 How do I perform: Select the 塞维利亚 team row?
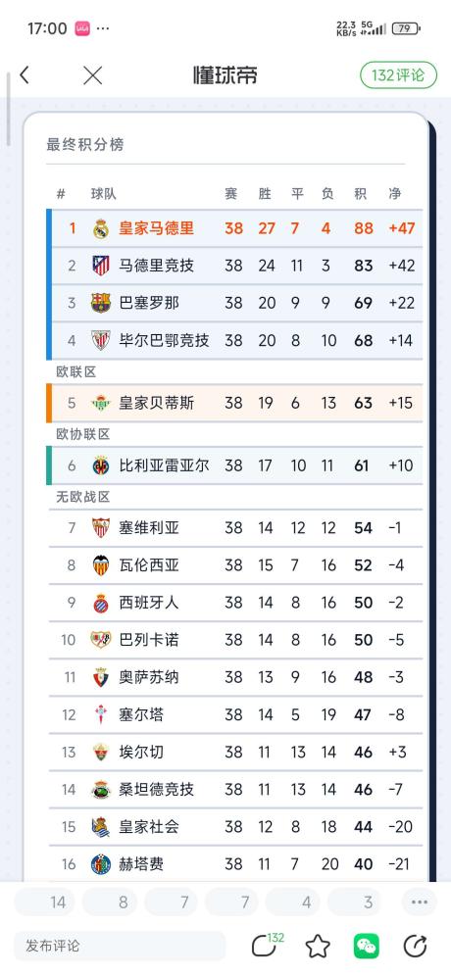coord(235,528)
